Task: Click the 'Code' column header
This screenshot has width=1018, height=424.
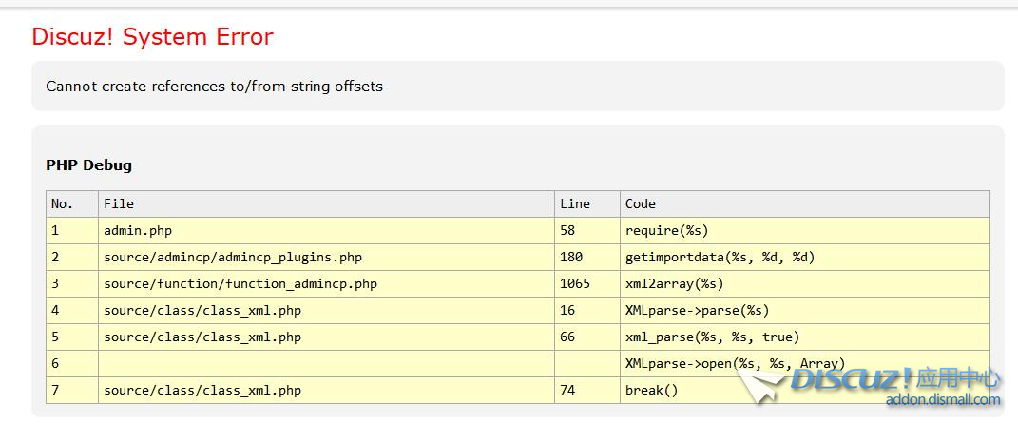Action: coord(805,203)
